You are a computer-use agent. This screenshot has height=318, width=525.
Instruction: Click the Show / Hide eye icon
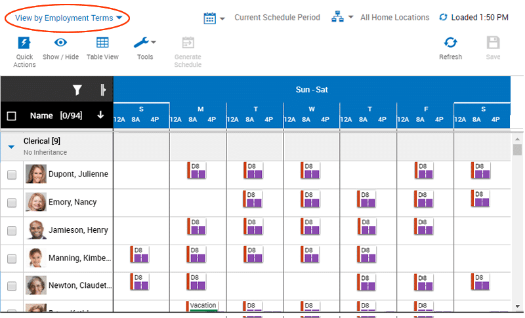(x=60, y=43)
